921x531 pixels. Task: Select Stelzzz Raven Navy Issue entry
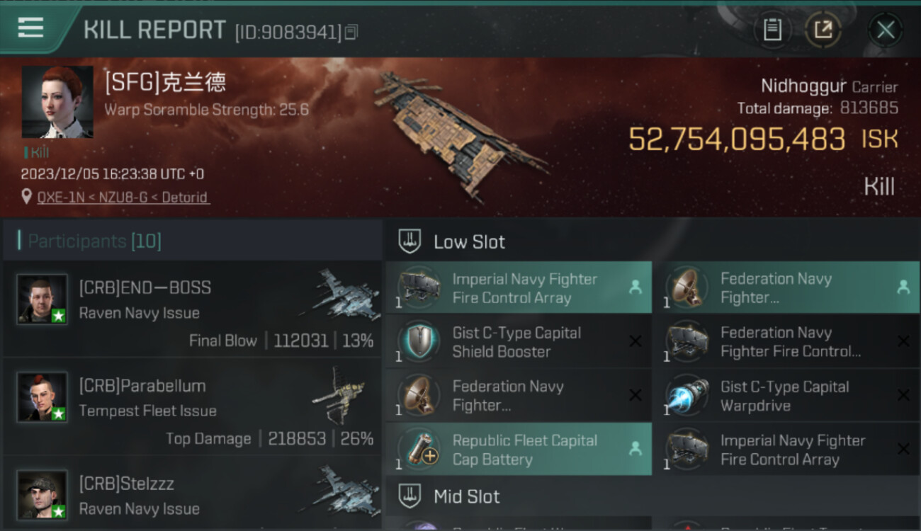(x=193, y=495)
